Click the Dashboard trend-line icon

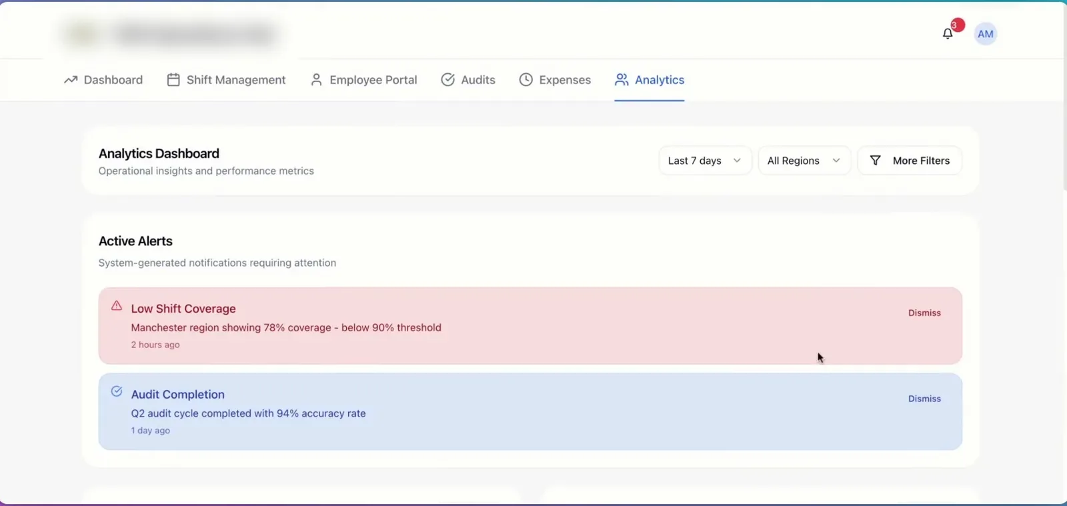point(71,80)
